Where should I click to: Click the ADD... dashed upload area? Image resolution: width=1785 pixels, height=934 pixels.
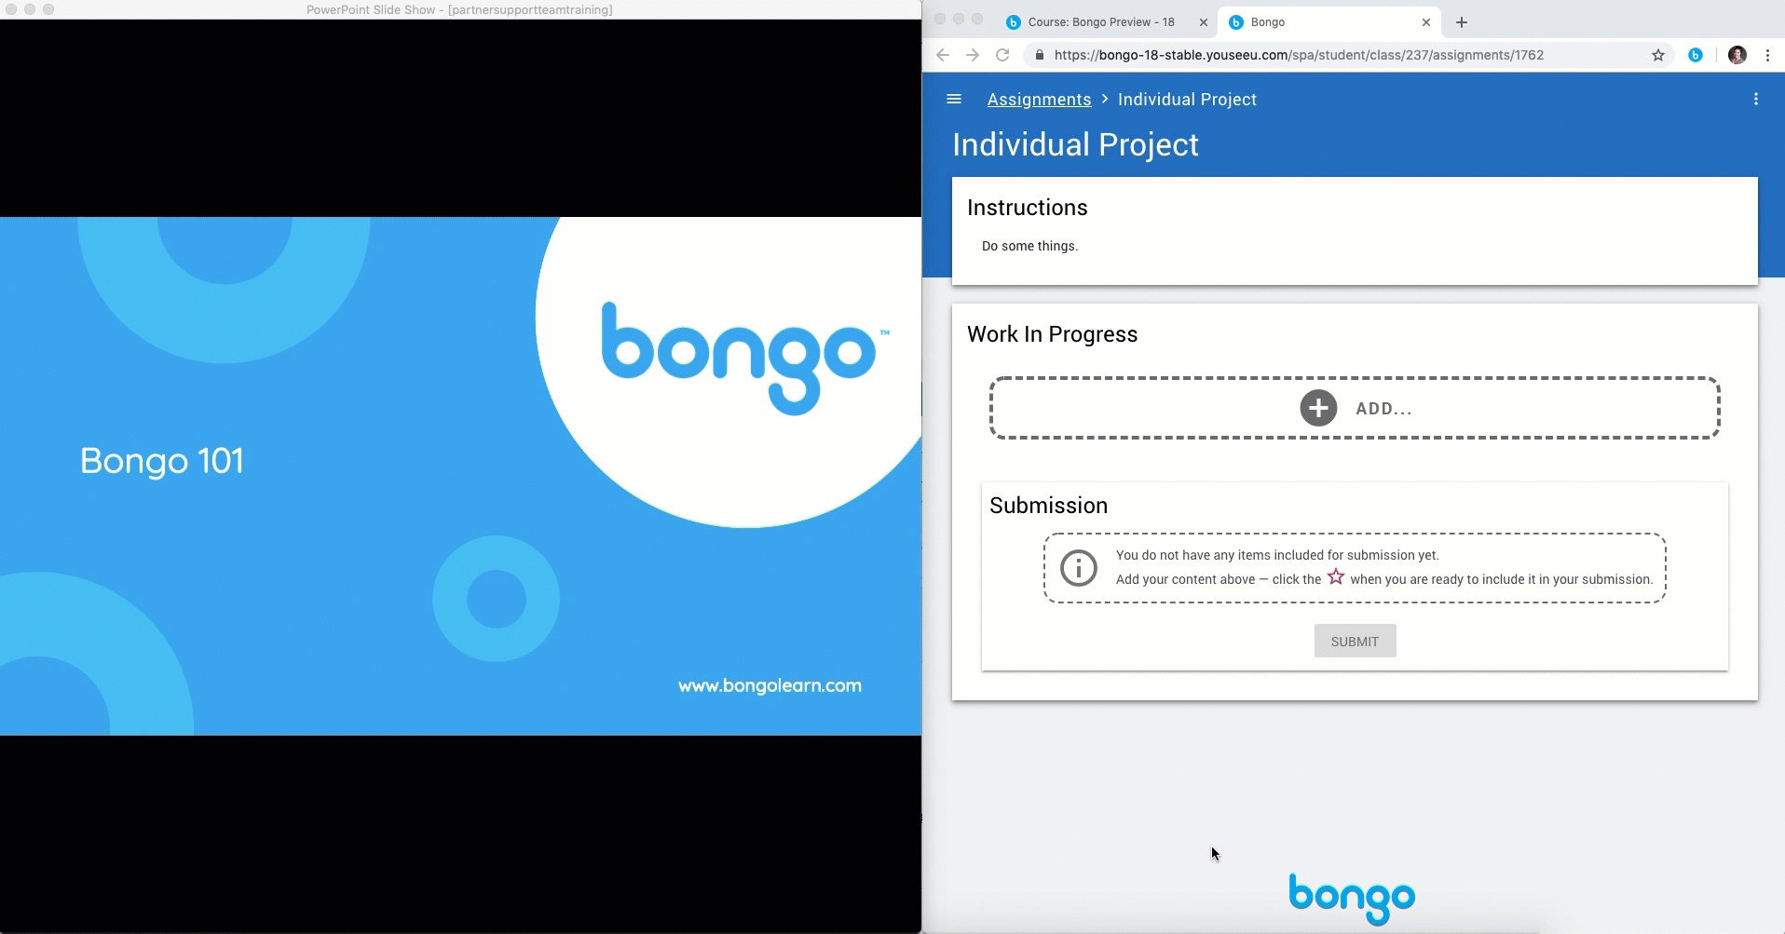coord(1491,408)
